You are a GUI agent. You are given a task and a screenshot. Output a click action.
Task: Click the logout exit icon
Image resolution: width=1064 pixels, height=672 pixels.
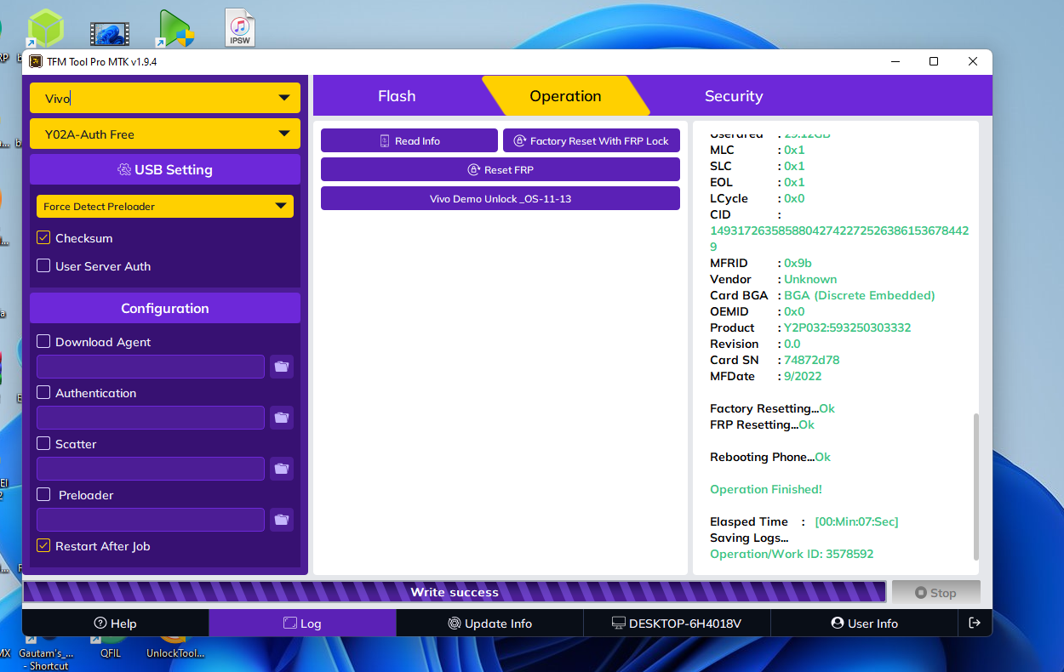tap(975, 624)
